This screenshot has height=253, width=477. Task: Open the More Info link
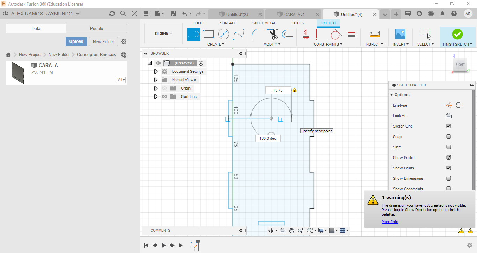click(390, 222)
